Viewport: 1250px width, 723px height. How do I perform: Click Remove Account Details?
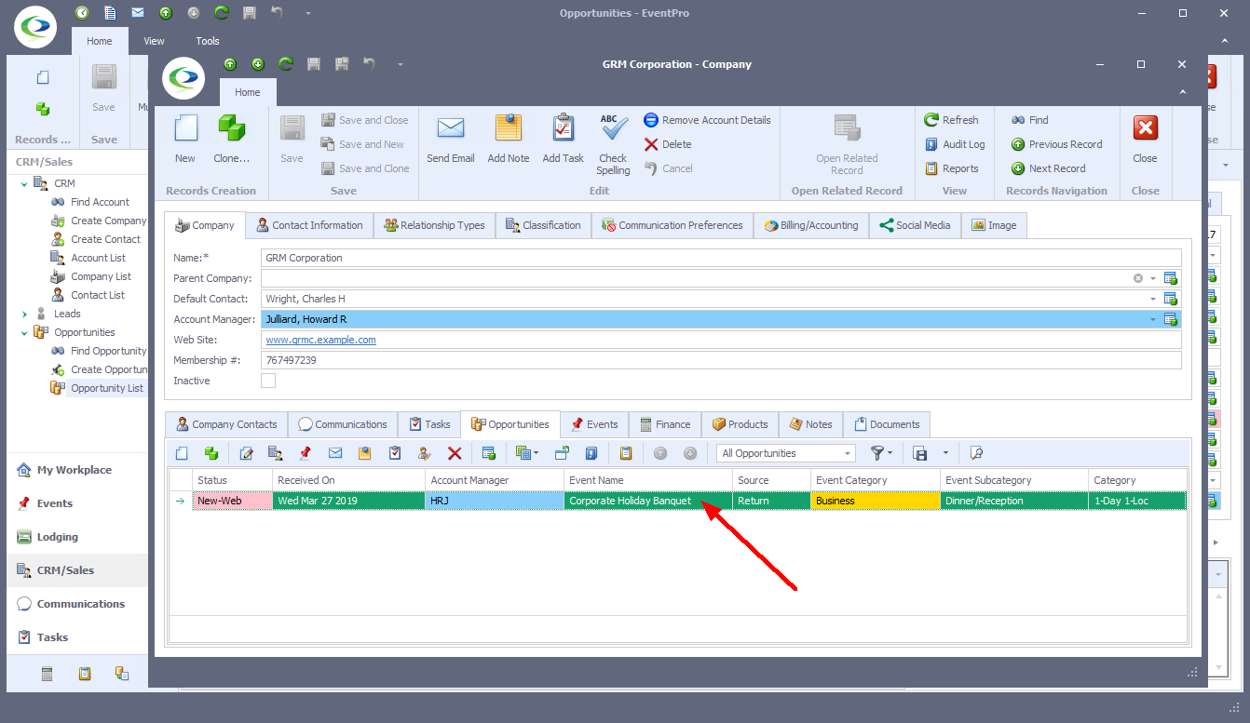[707, 120]
